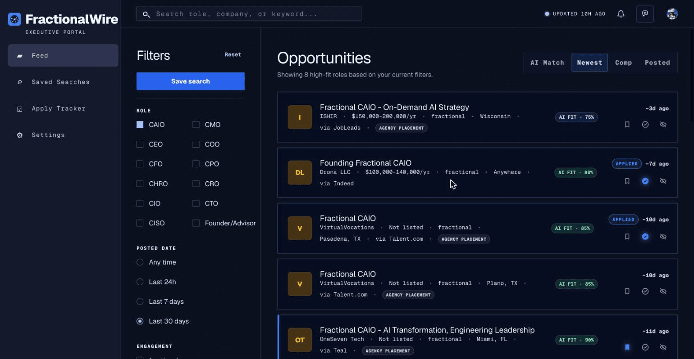Screen dimensions: 694x359
Task: Check the CMO role filter
Action: point(196,125)
